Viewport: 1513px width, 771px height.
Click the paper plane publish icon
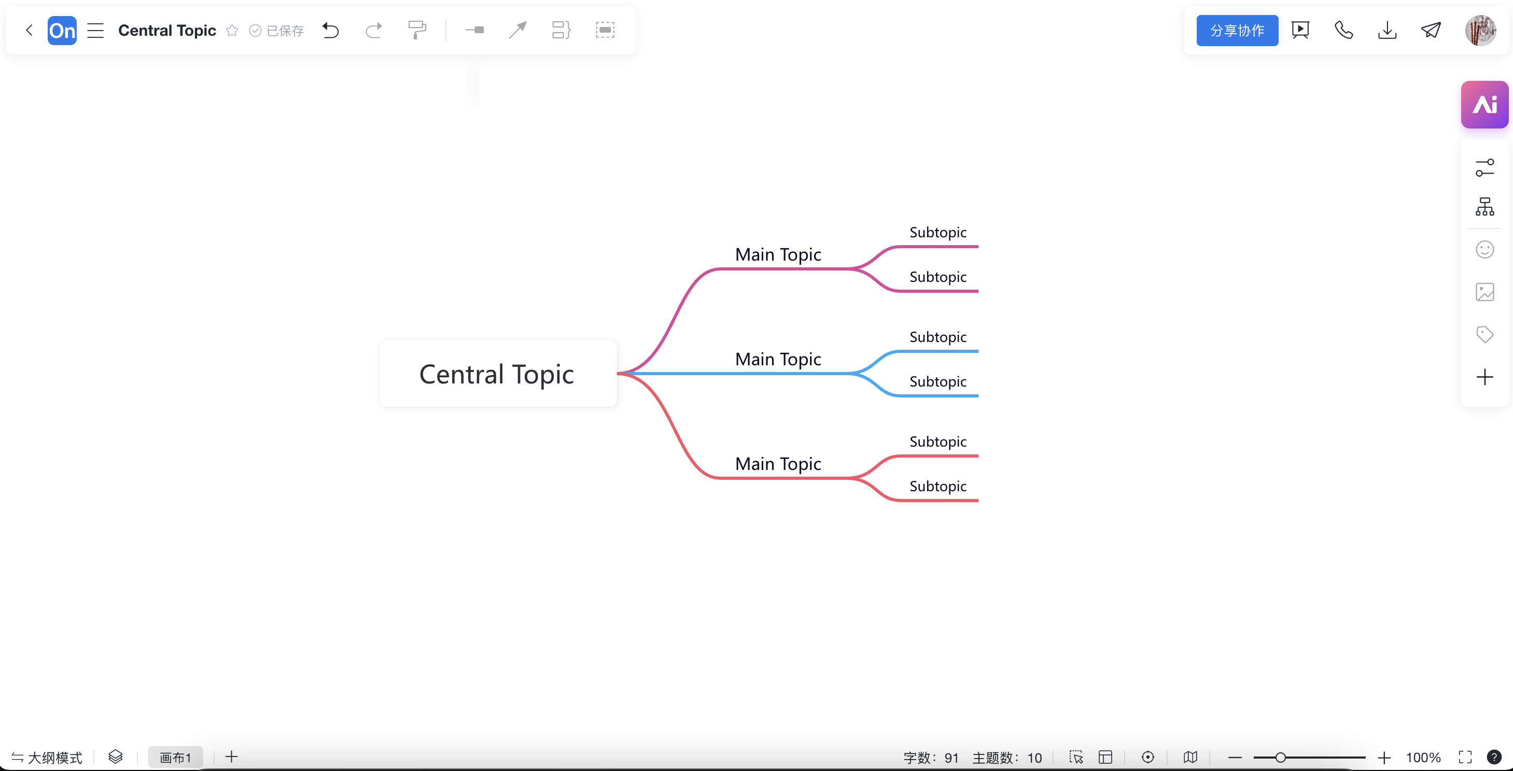tap(1431, 30)
